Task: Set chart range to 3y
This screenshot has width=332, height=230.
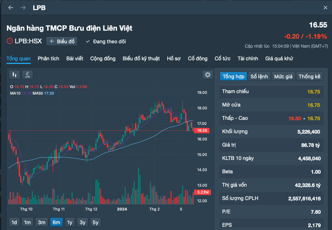Action: click(83, 222)
